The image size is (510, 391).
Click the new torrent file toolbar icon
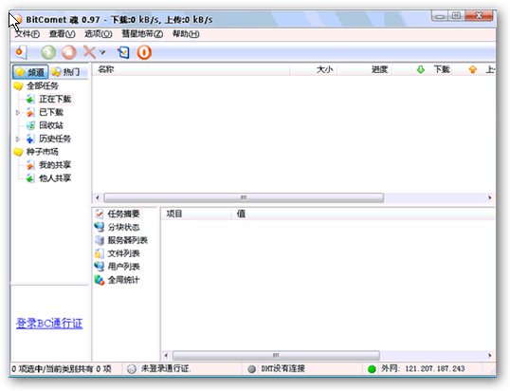(x=21, y=52)
